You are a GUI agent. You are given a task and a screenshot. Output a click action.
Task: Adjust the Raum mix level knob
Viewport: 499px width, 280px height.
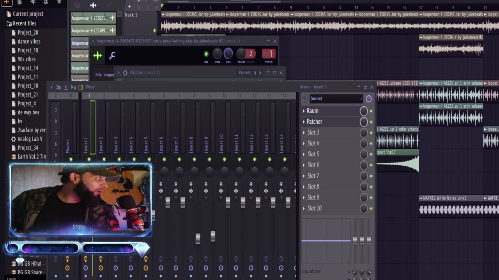pos(363,111)
